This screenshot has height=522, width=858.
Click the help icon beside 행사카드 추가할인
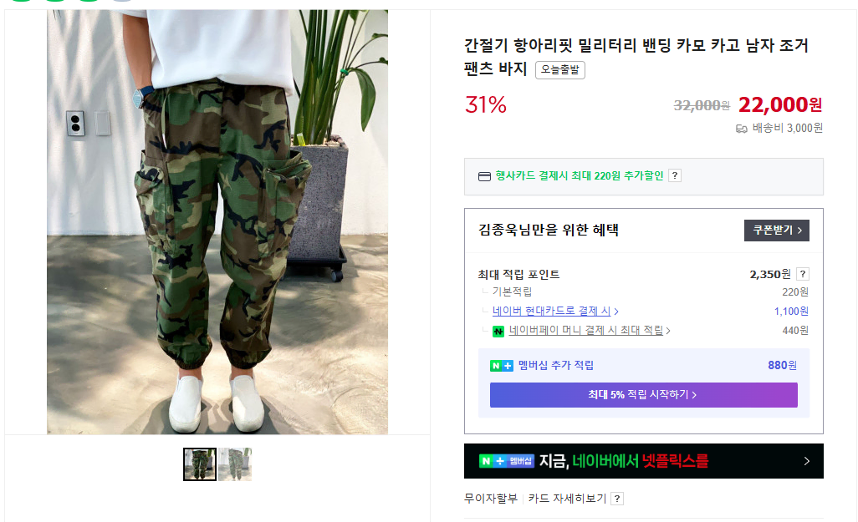pos(675,175)
